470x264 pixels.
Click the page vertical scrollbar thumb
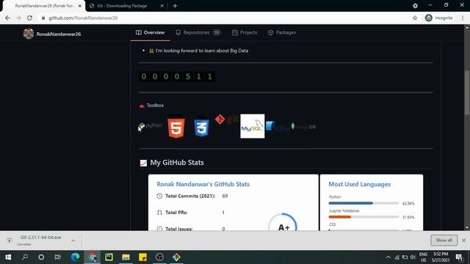tap(467, 92)
